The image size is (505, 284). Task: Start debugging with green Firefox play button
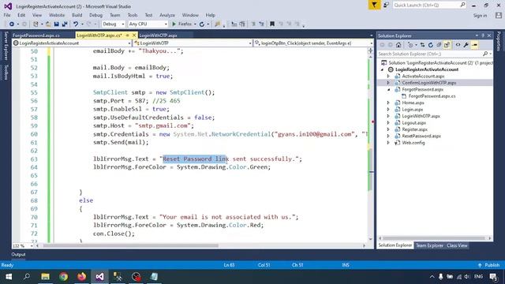182,24
